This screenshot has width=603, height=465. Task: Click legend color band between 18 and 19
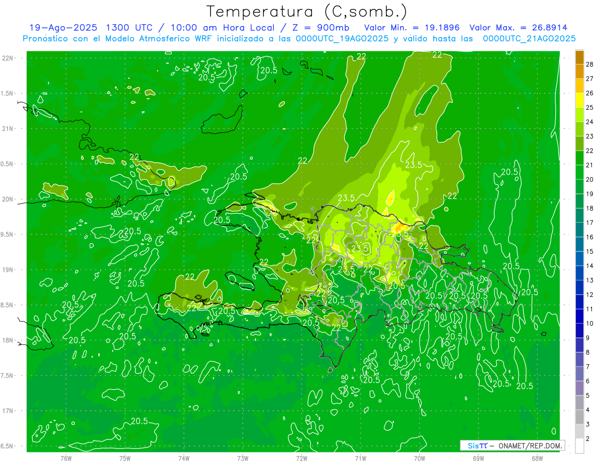click(579, 201)
